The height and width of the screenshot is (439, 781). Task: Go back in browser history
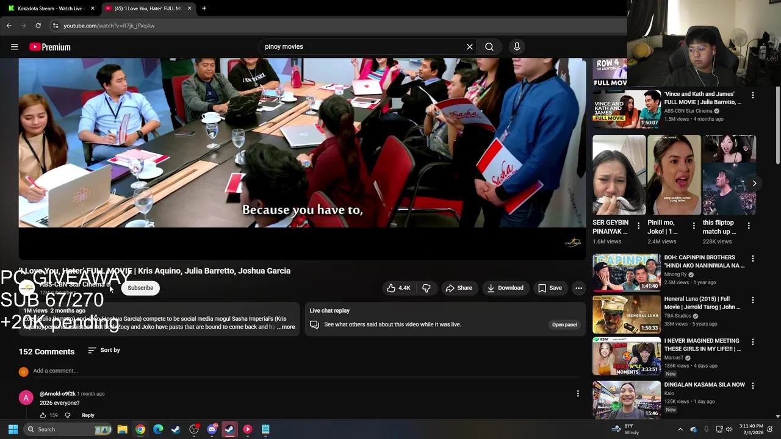(x=9, y=26)
